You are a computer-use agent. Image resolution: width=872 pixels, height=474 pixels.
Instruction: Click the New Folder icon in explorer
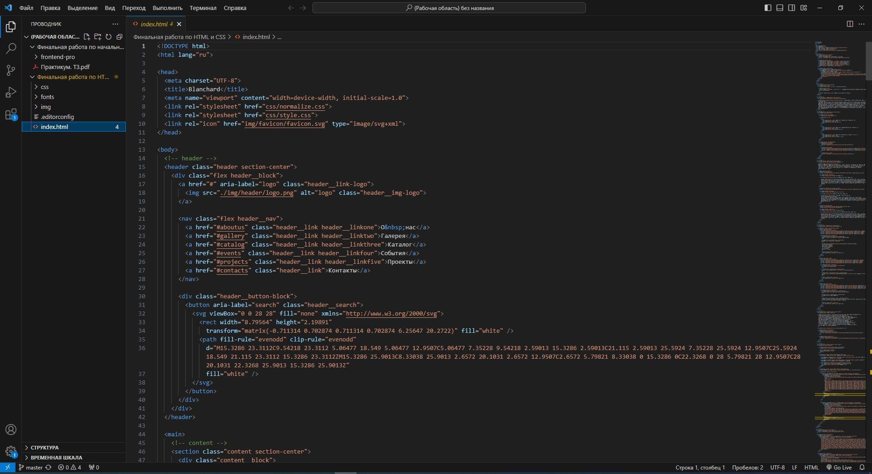click(x=98, y=37)
